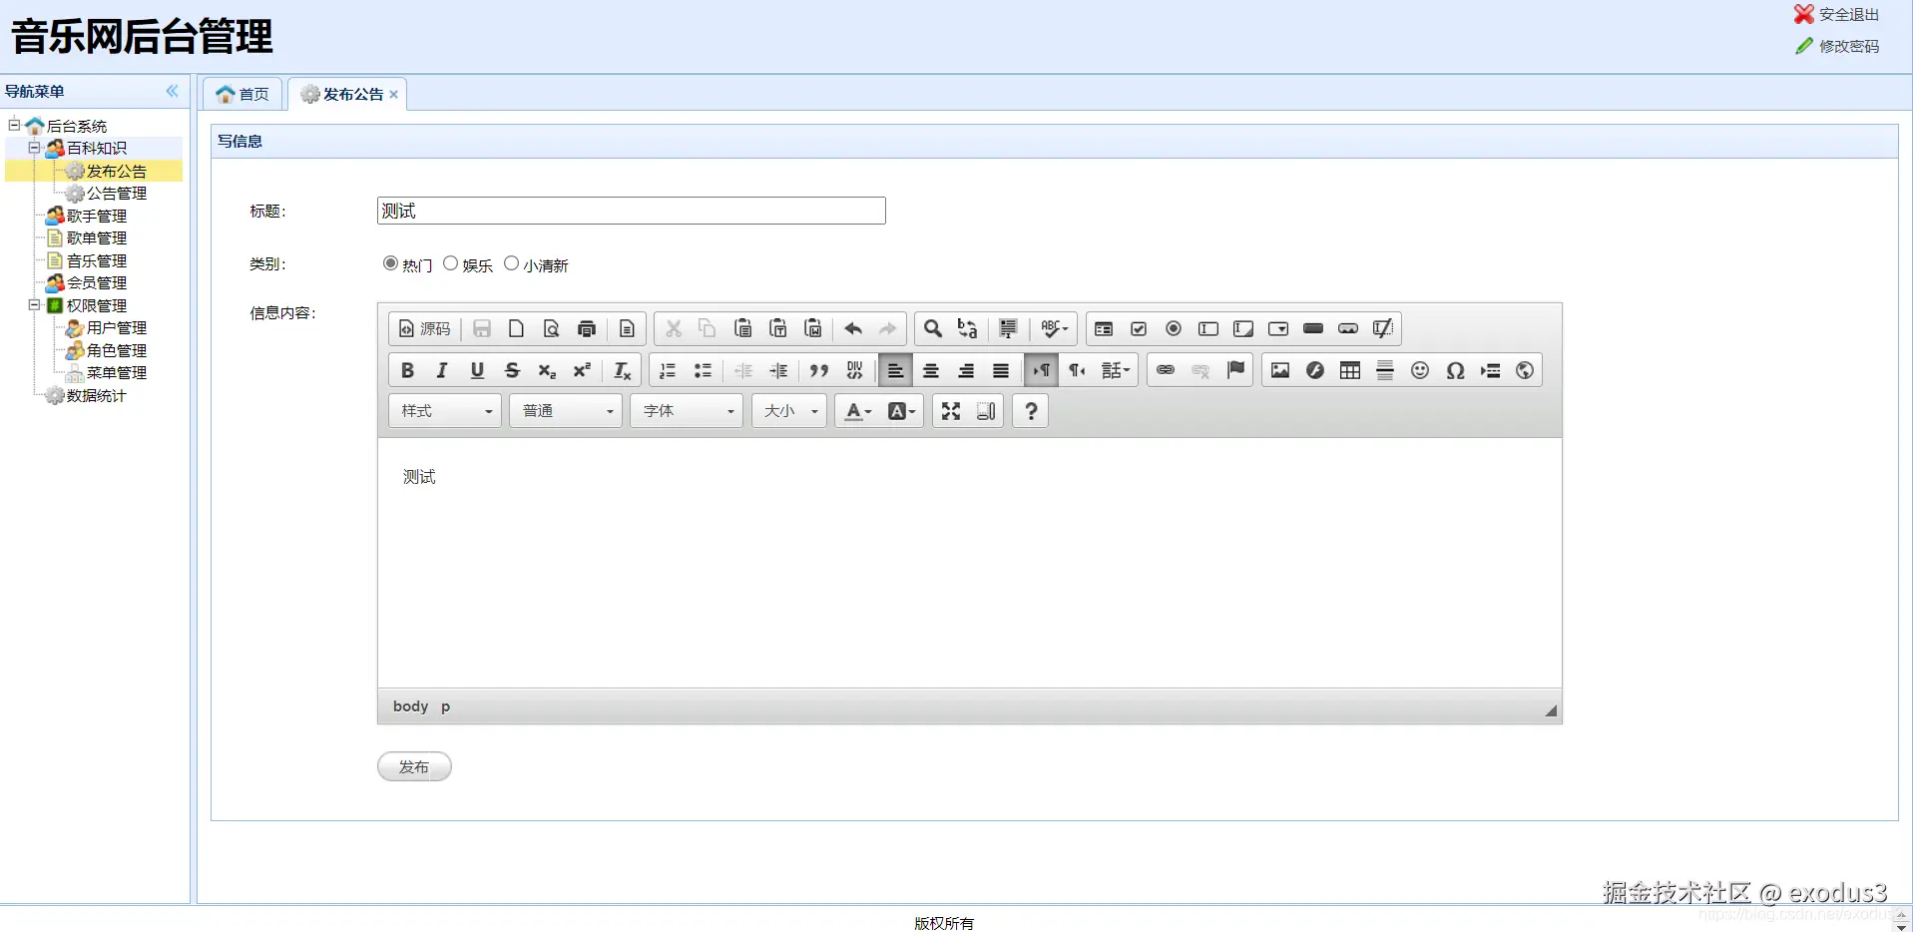Insert a special character (Omega)
The width and height of the screenshot is (1913, 932).
pos(1455,370)
